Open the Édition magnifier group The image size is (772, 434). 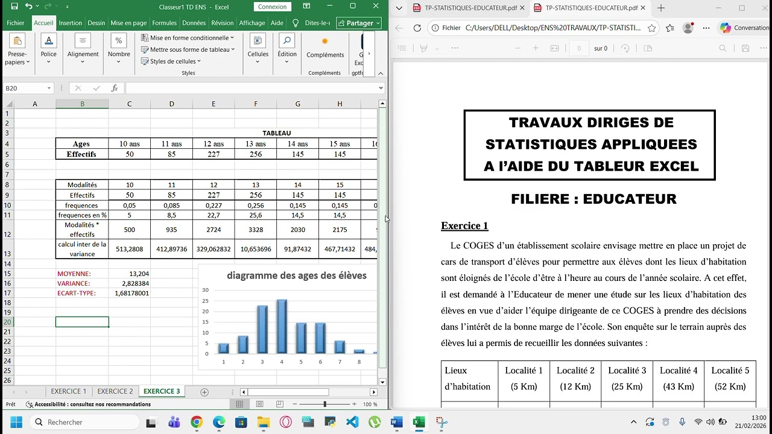pyautogui.click(x=287, y=42)
